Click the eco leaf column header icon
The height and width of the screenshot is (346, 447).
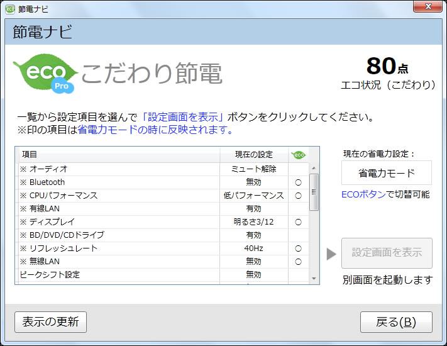tap(298, 155)
